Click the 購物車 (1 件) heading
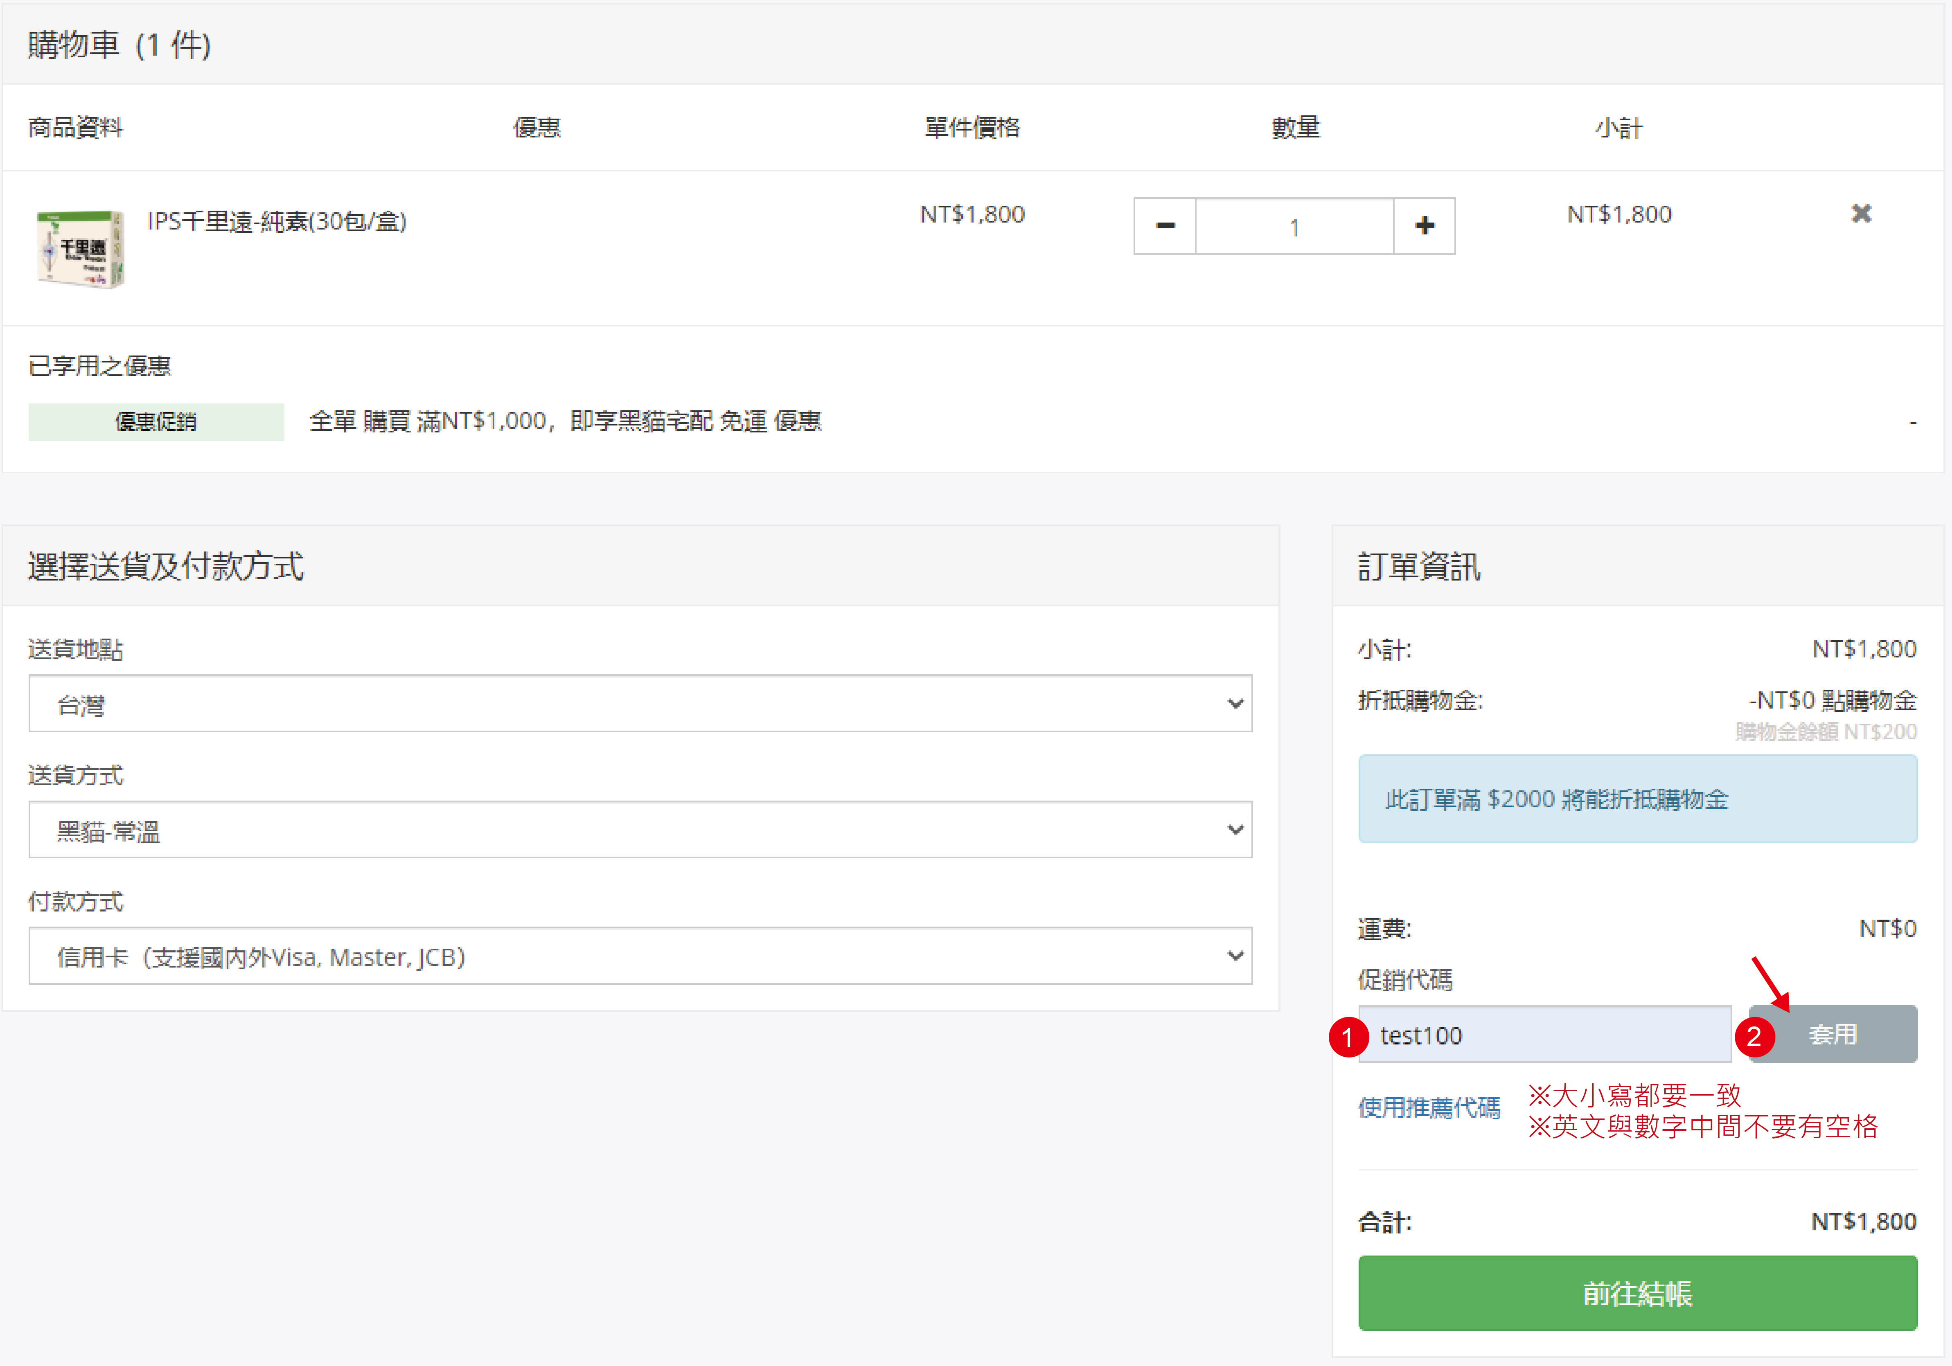Screen dimensions: 1952x1366 point(120,44)
